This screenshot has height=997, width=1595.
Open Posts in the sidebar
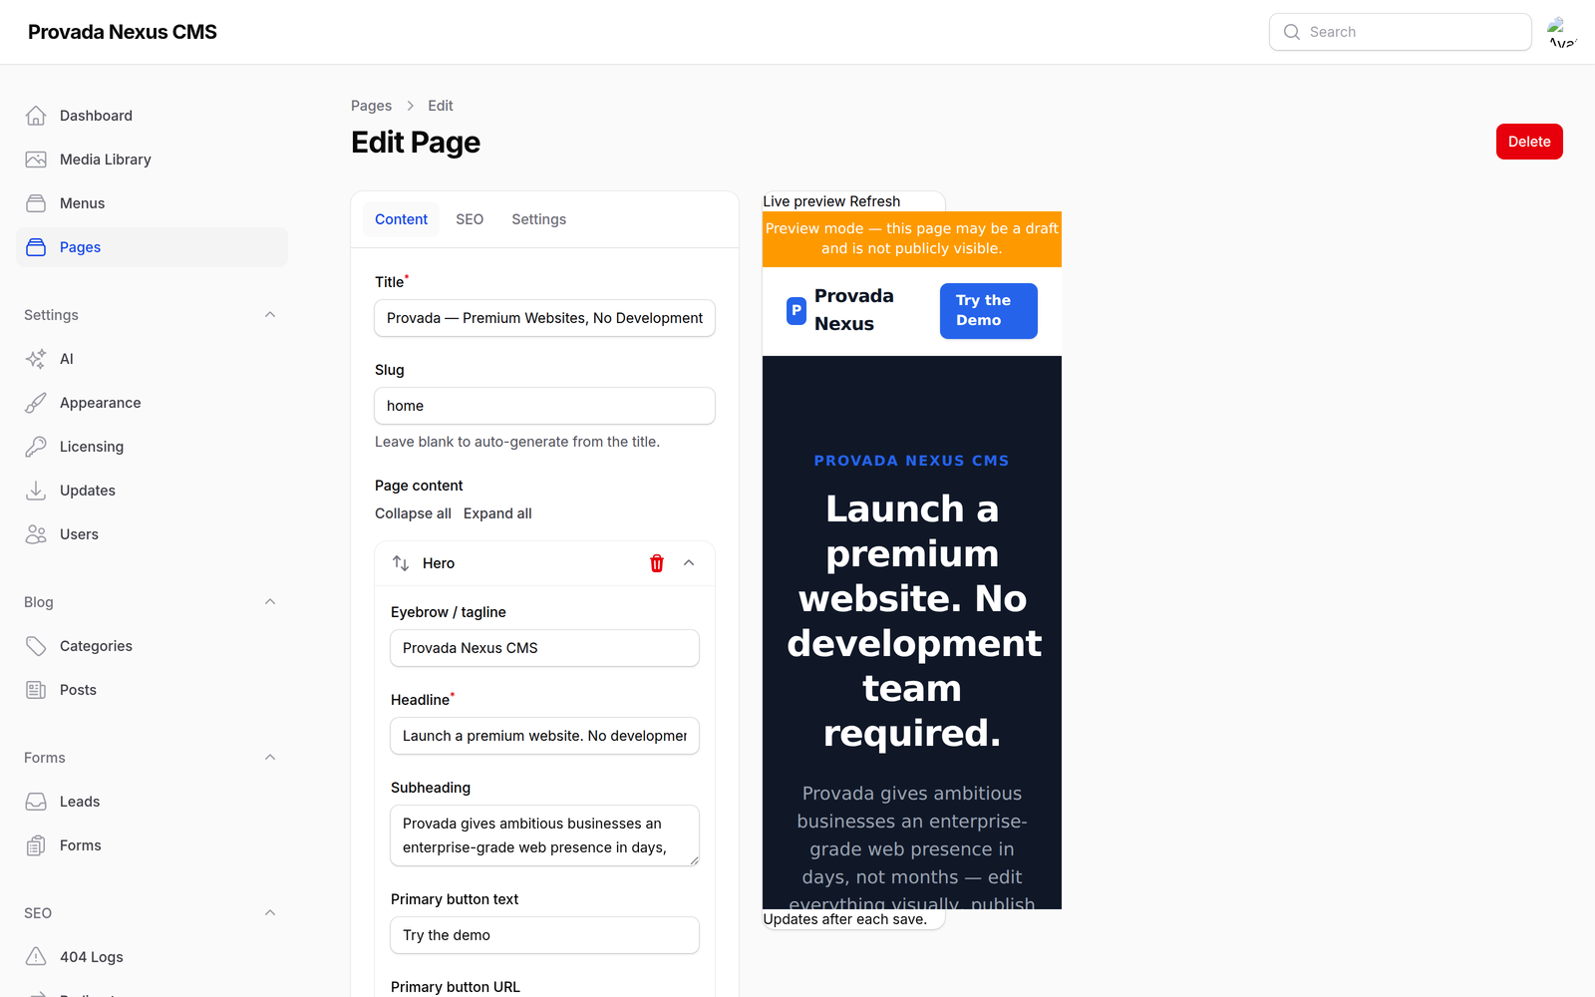[152, 690]
